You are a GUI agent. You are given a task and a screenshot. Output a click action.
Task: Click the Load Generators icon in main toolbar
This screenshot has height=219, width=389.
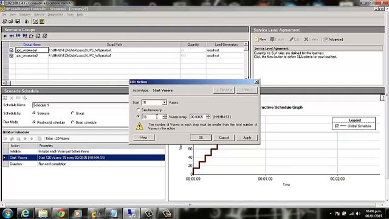point(27,22)
